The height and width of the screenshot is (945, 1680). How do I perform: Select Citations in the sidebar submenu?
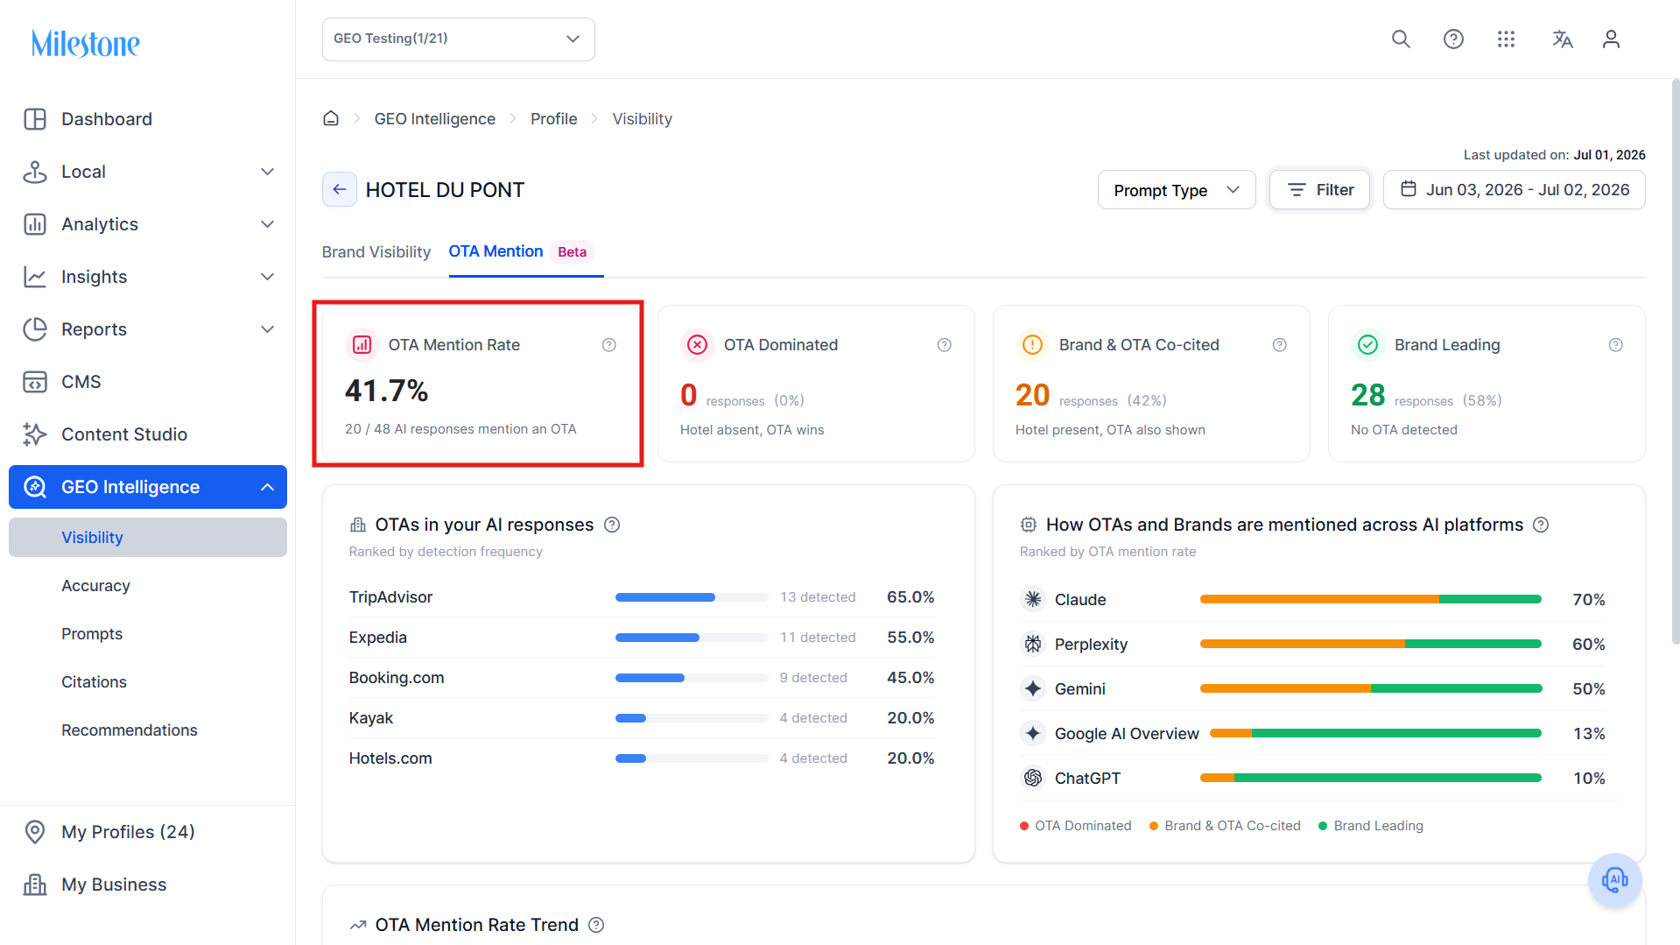click(x=94, y=681)
